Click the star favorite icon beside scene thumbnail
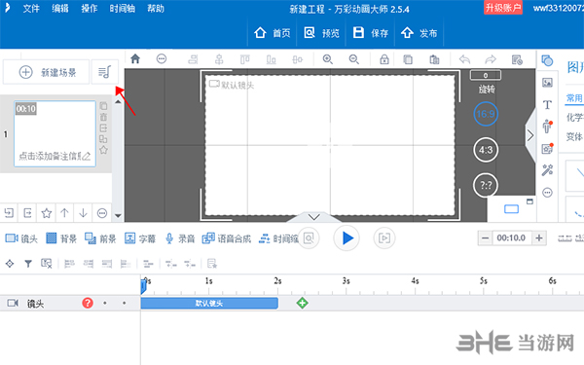 pos(103,150)
